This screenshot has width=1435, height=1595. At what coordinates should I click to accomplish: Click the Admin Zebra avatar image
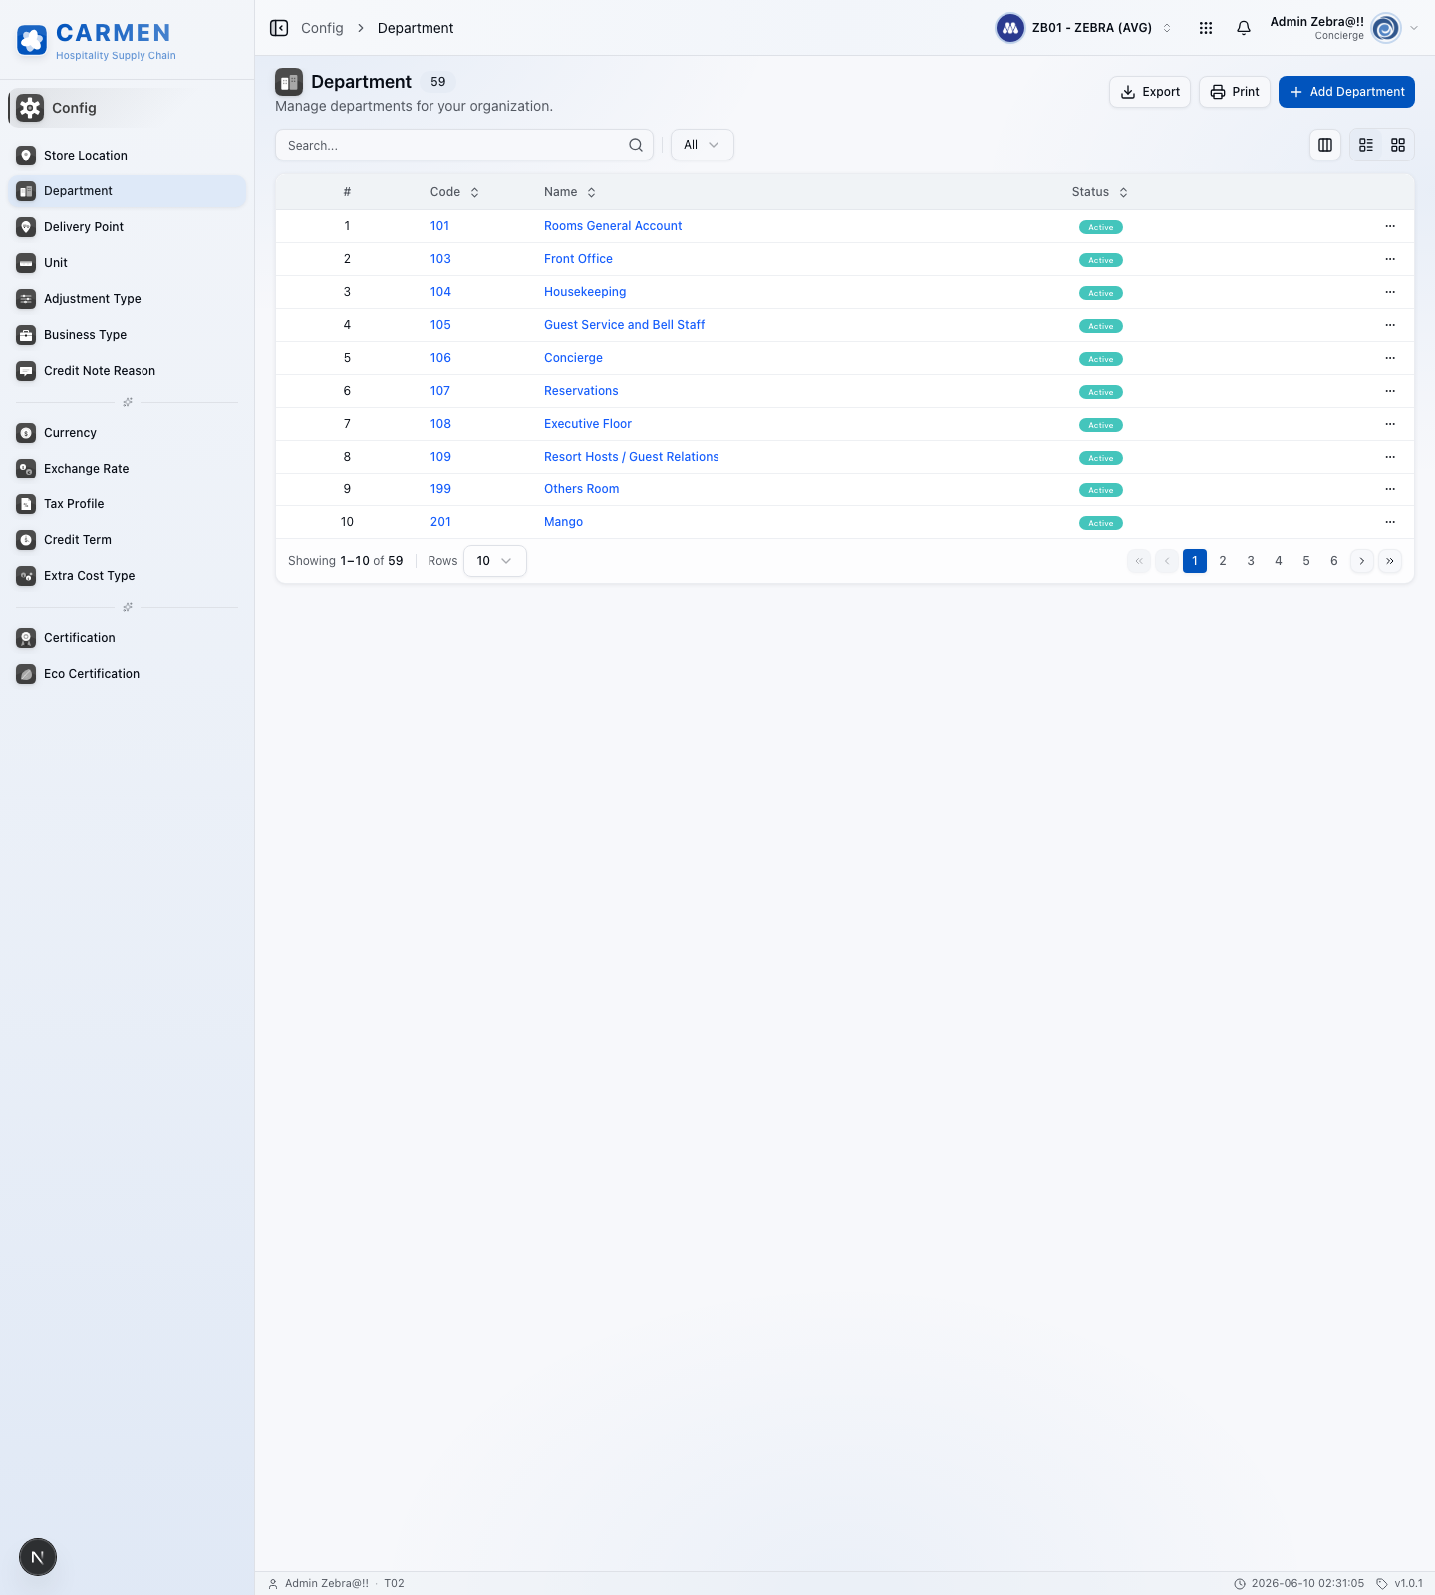1386,28
